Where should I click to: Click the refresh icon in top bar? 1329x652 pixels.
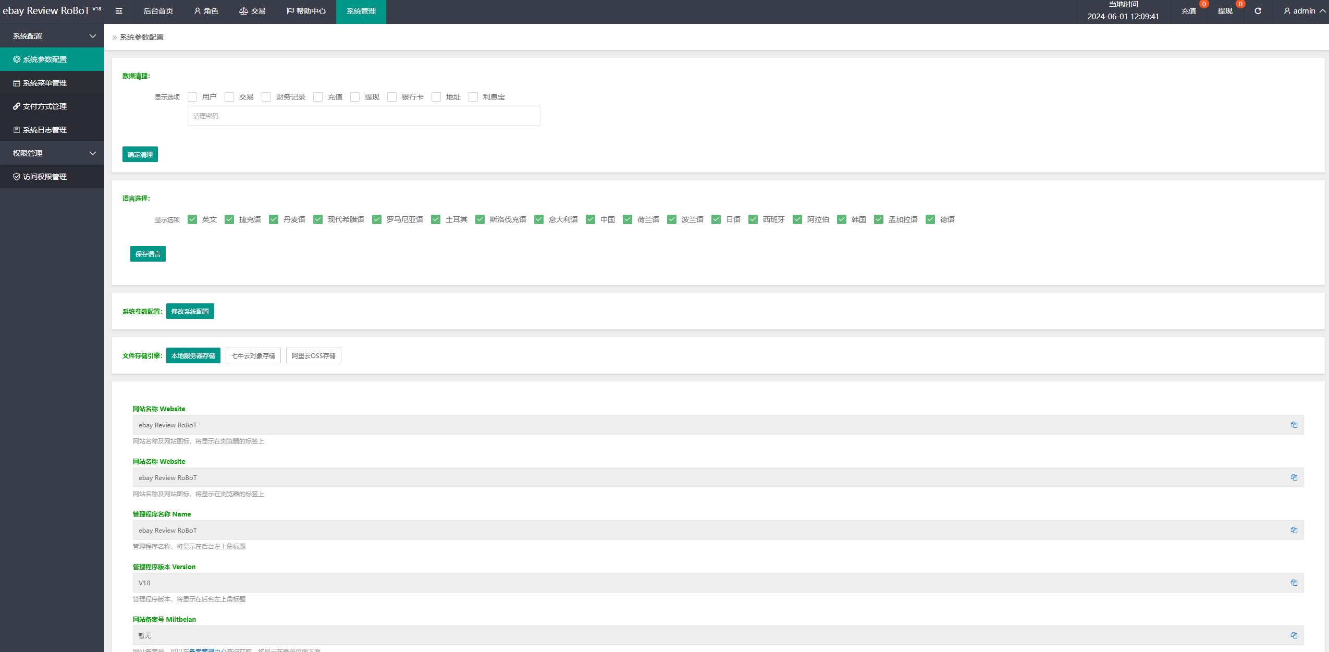(1258, 11)
